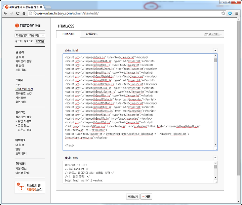Open 카테고리 설정 in sidebar
242x205 pixels.
point(24,61)
